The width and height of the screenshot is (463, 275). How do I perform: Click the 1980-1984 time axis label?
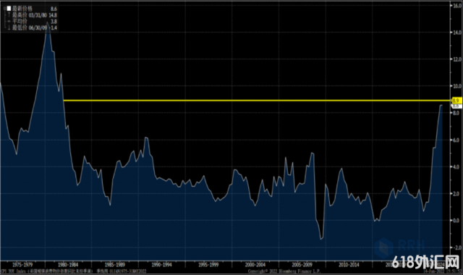click(x=68, y=265)
